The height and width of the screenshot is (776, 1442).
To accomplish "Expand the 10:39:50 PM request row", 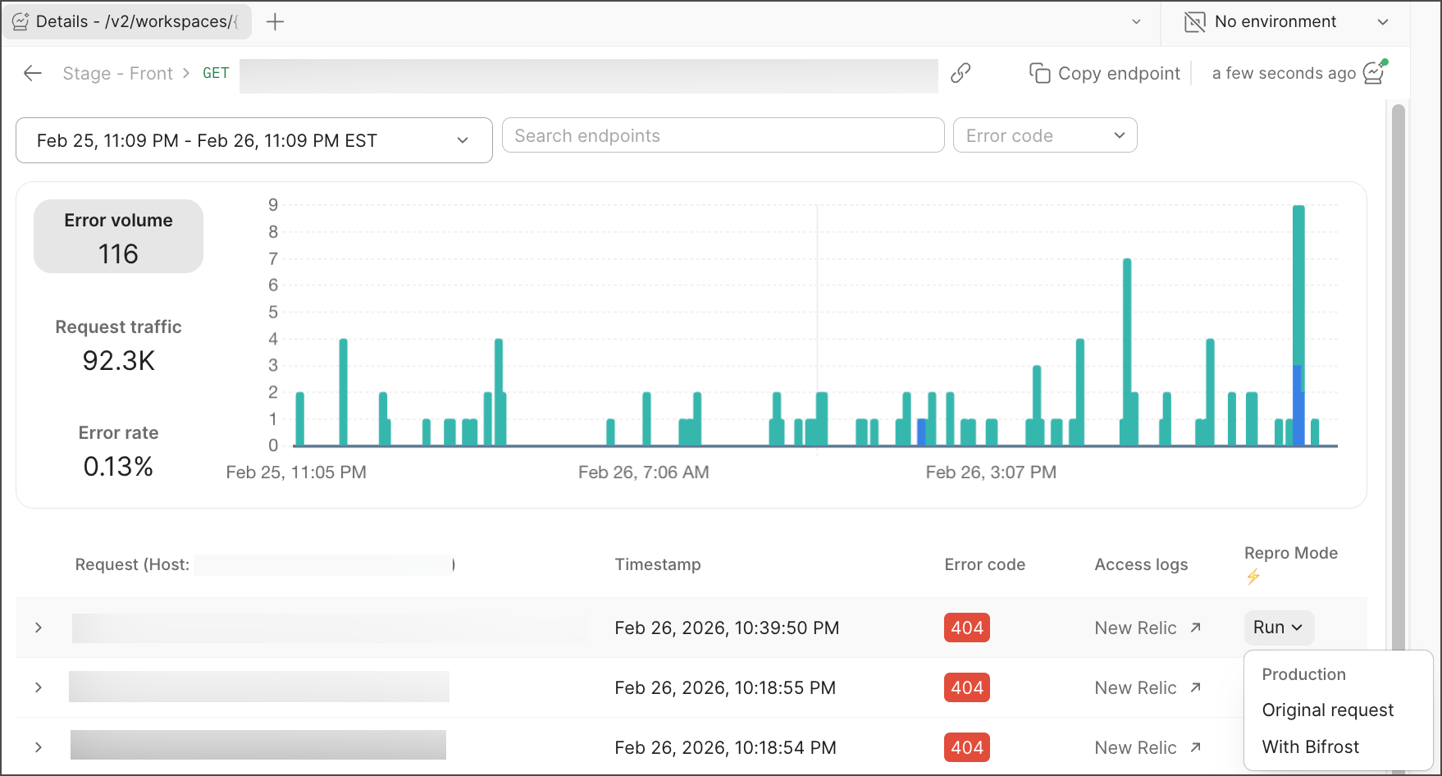I will (39, 628).
